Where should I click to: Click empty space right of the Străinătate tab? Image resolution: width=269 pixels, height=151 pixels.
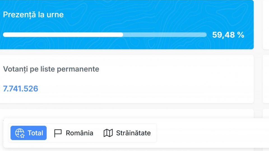pyautogui.click(x=210, y=133)
